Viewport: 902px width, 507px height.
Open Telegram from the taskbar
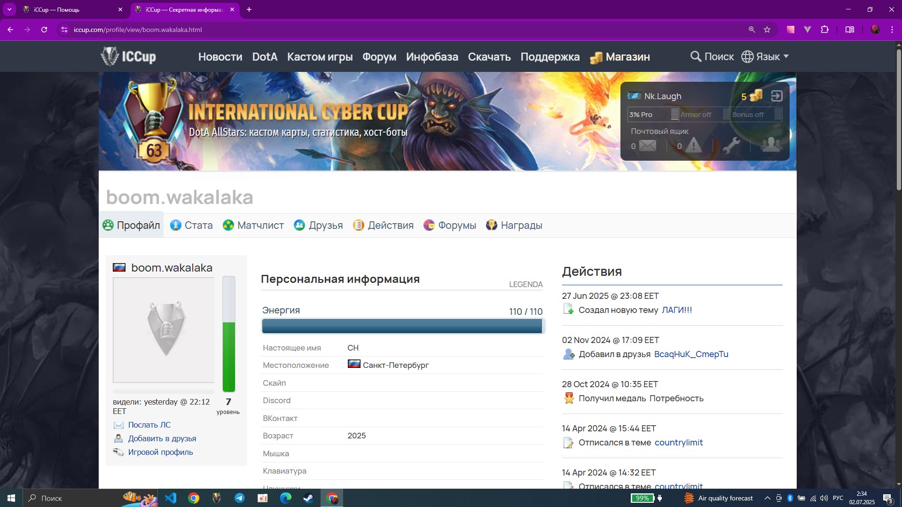[240, 498]
